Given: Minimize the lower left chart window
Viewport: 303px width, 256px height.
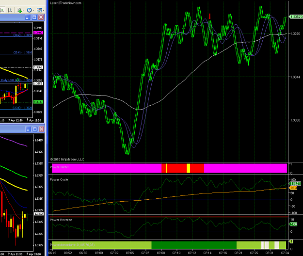Looking at the screenshot, I should (28, 129).
